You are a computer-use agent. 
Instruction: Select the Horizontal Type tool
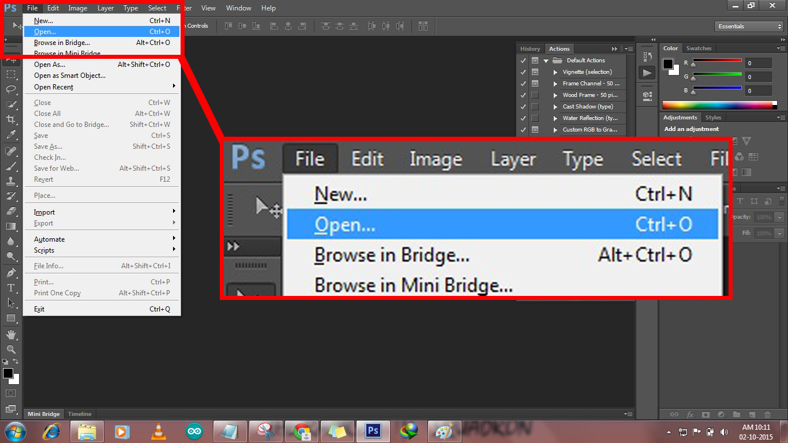(11, 287)
